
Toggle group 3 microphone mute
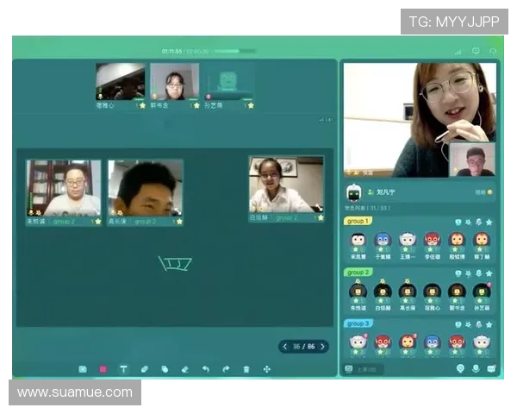(479, 323)
